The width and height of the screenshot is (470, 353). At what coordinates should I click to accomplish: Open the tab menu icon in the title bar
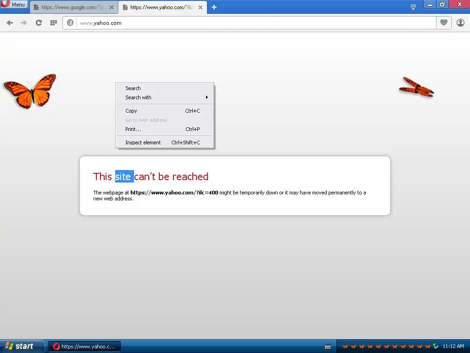[413, 7]
